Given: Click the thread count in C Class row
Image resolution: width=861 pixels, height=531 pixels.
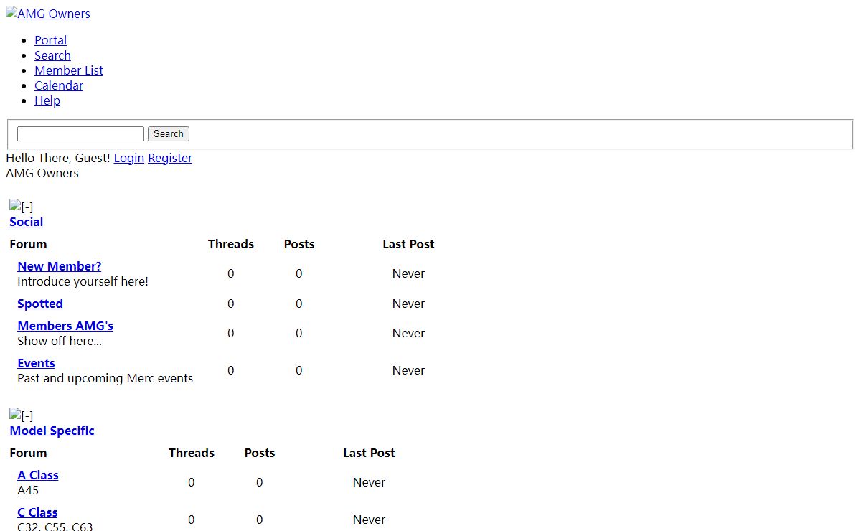Looking at the screenshot, I should (191, 520).
